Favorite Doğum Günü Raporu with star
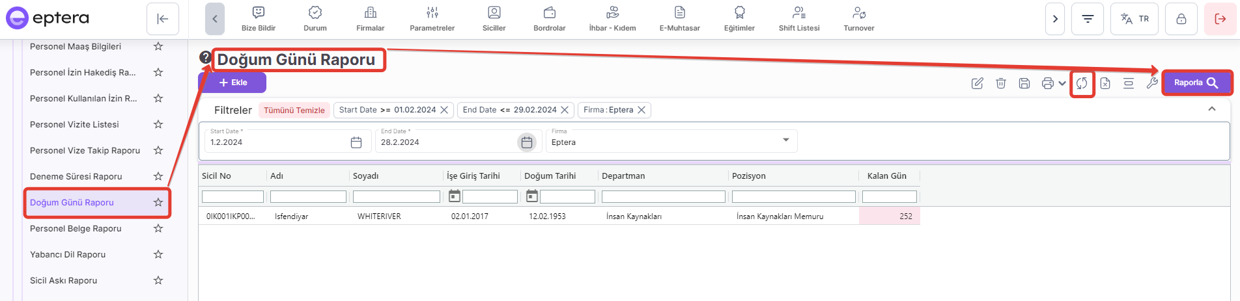This screenshot has height=301, width=1240. point(158,202)
